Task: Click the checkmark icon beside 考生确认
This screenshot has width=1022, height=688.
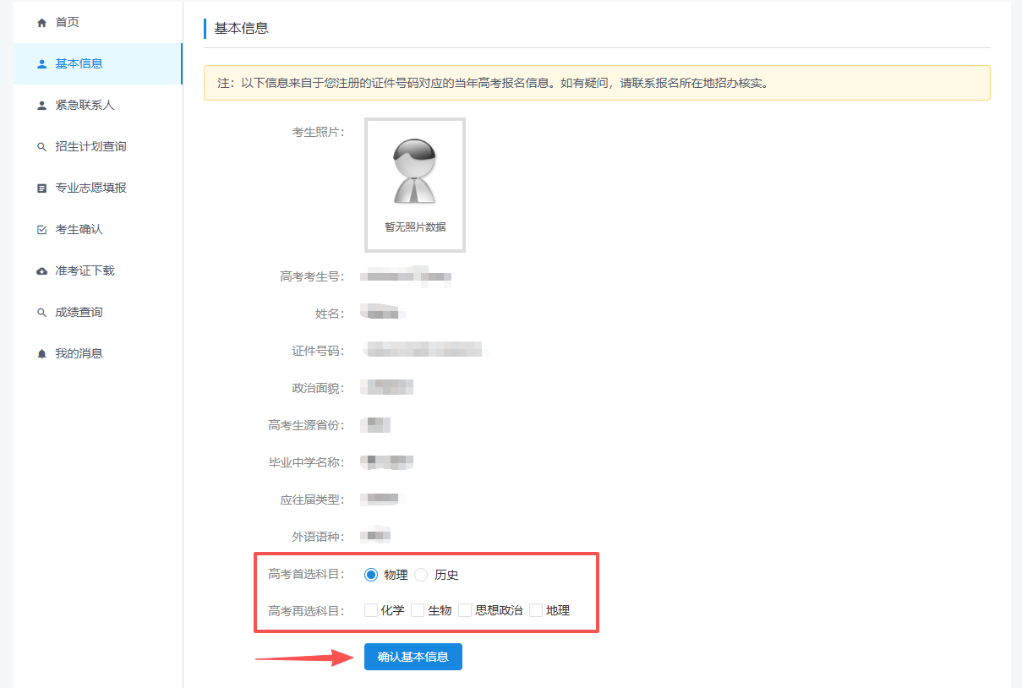Action: (x=42, y=230)
